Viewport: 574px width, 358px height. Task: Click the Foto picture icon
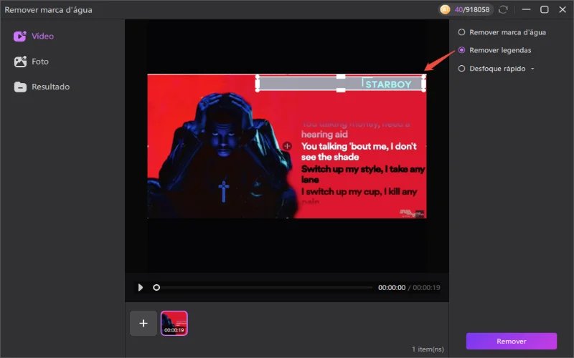[x=20, y=62]
